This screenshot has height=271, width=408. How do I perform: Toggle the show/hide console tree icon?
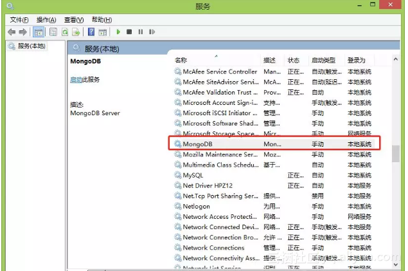39,32
